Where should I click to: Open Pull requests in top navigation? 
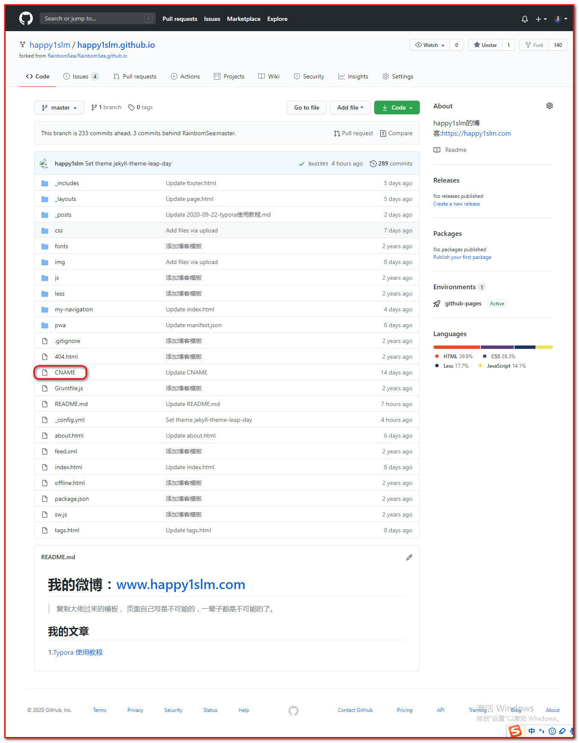(x=180, y=19)
